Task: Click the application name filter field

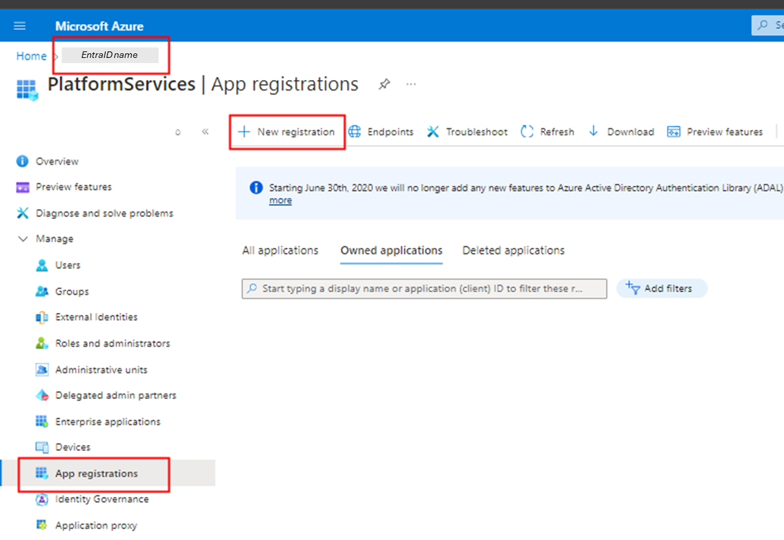Action: [424, 288]
